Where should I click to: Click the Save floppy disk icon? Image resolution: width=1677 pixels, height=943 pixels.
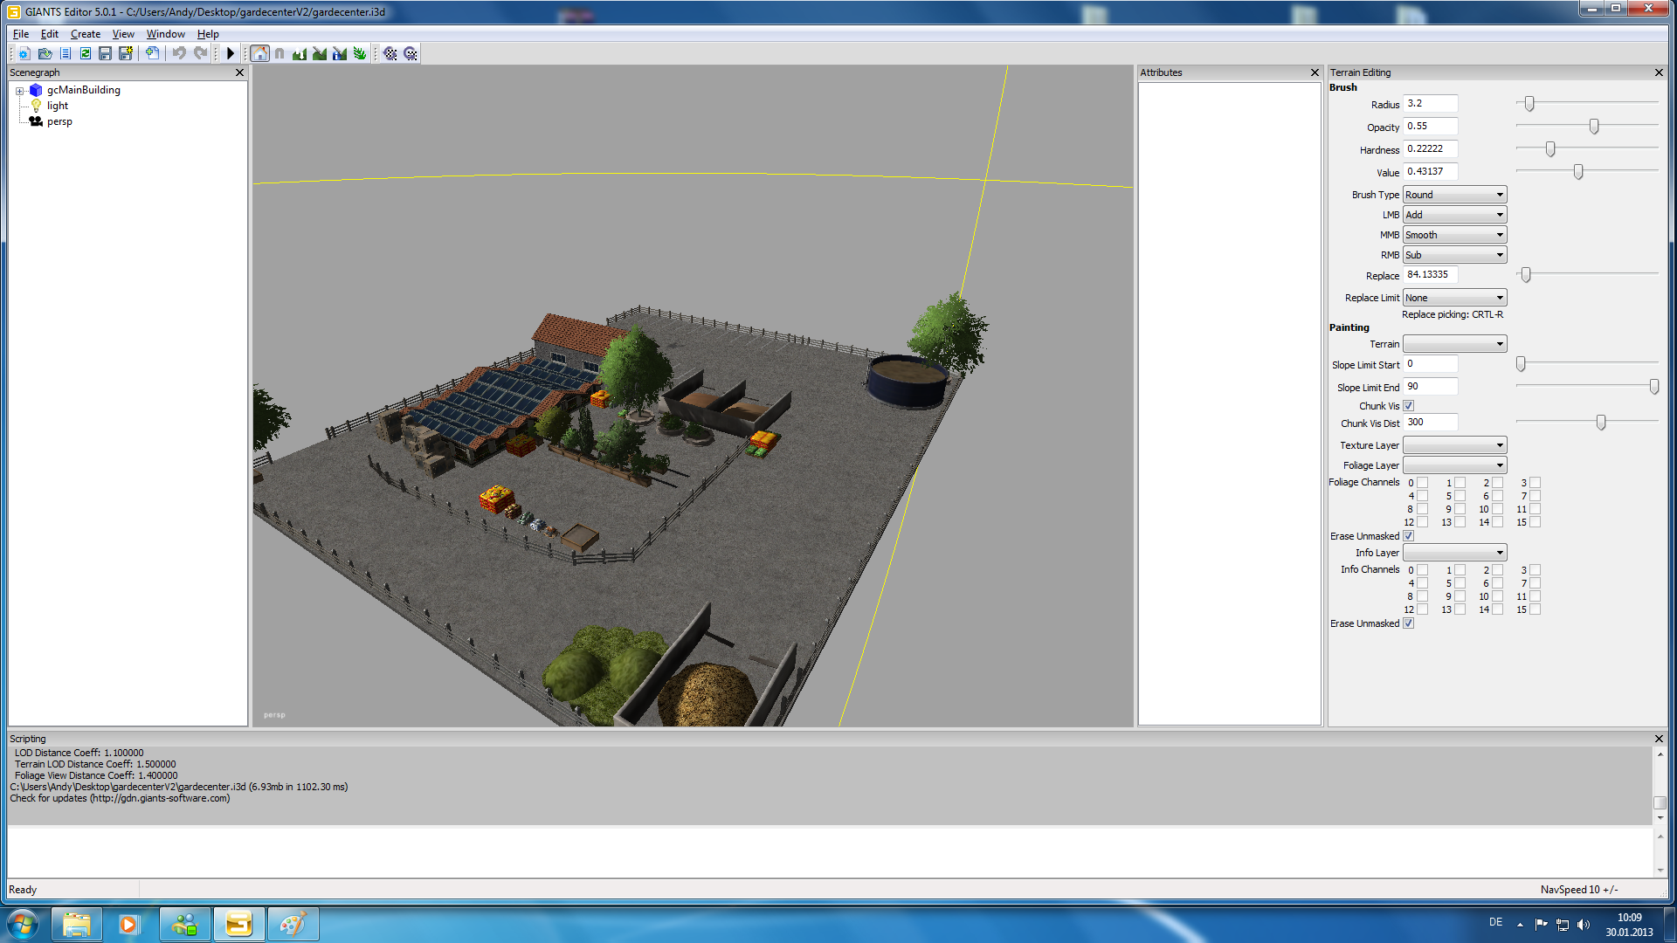(105, 53)
